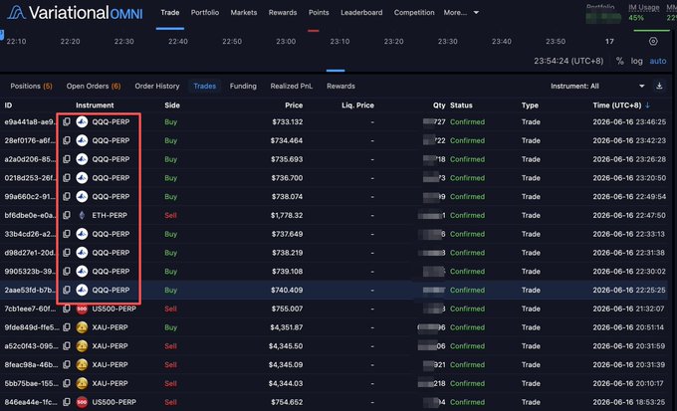Image resolution: width=677 pixels, height=411 pixels.
Task: Click the Side column header
Action: click(x=172, y=104)
